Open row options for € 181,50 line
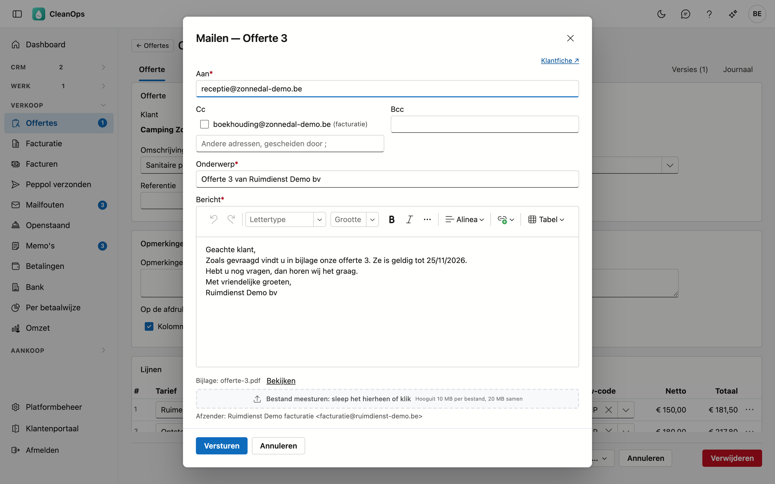Viewport: 775px width, 484px height. (x=750, y=410)
